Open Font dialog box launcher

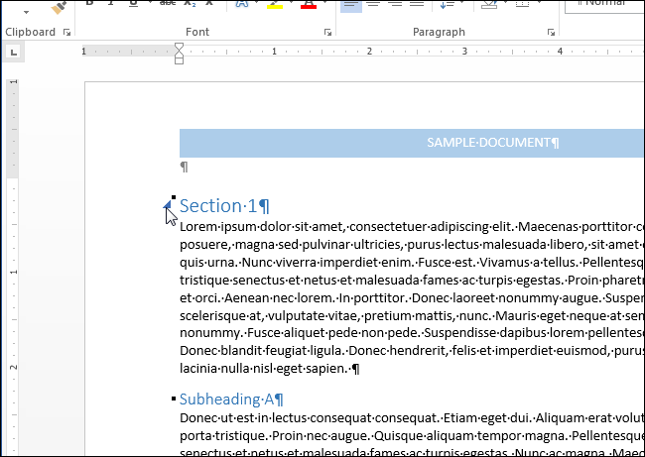(327, 33)
